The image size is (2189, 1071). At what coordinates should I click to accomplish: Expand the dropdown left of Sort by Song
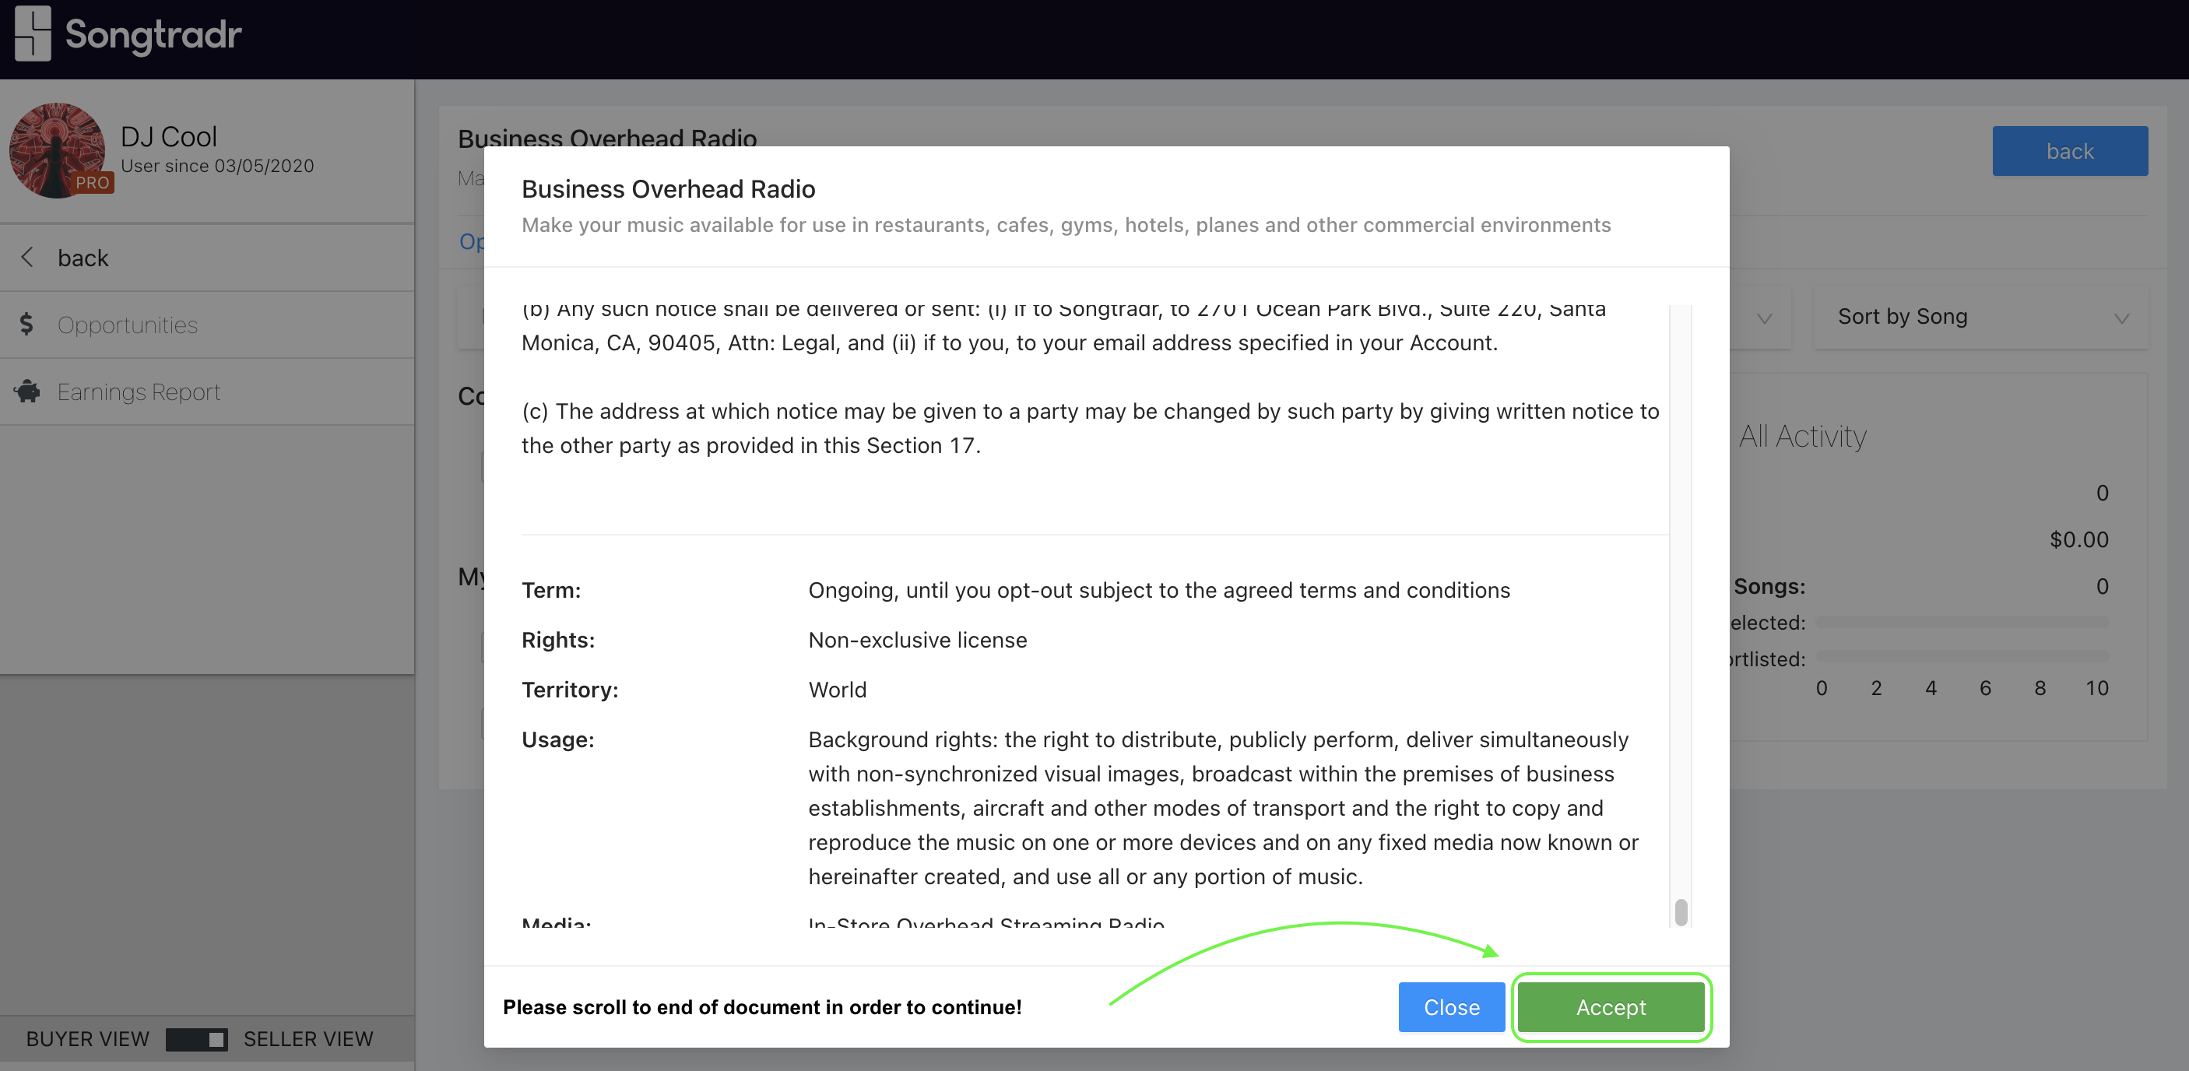pyautogui.click(x=1760, y=317)
